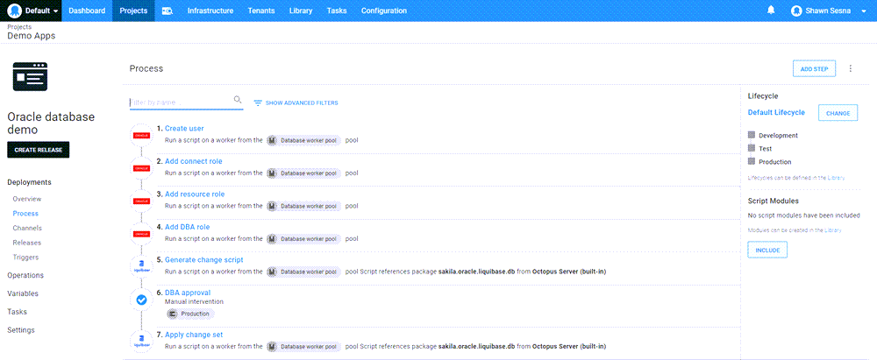Click the search magnifier icon in filter box
Image resolution: width=877 pixels, height=360 pixels.
pos(238,101)
